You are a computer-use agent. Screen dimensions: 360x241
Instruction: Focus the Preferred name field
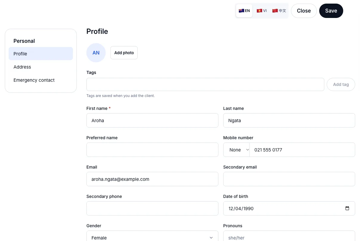152,150
